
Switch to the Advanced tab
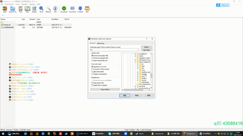(100, 43)
